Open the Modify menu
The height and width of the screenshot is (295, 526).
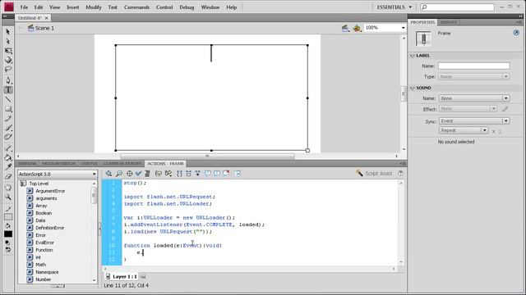(94, 7)
